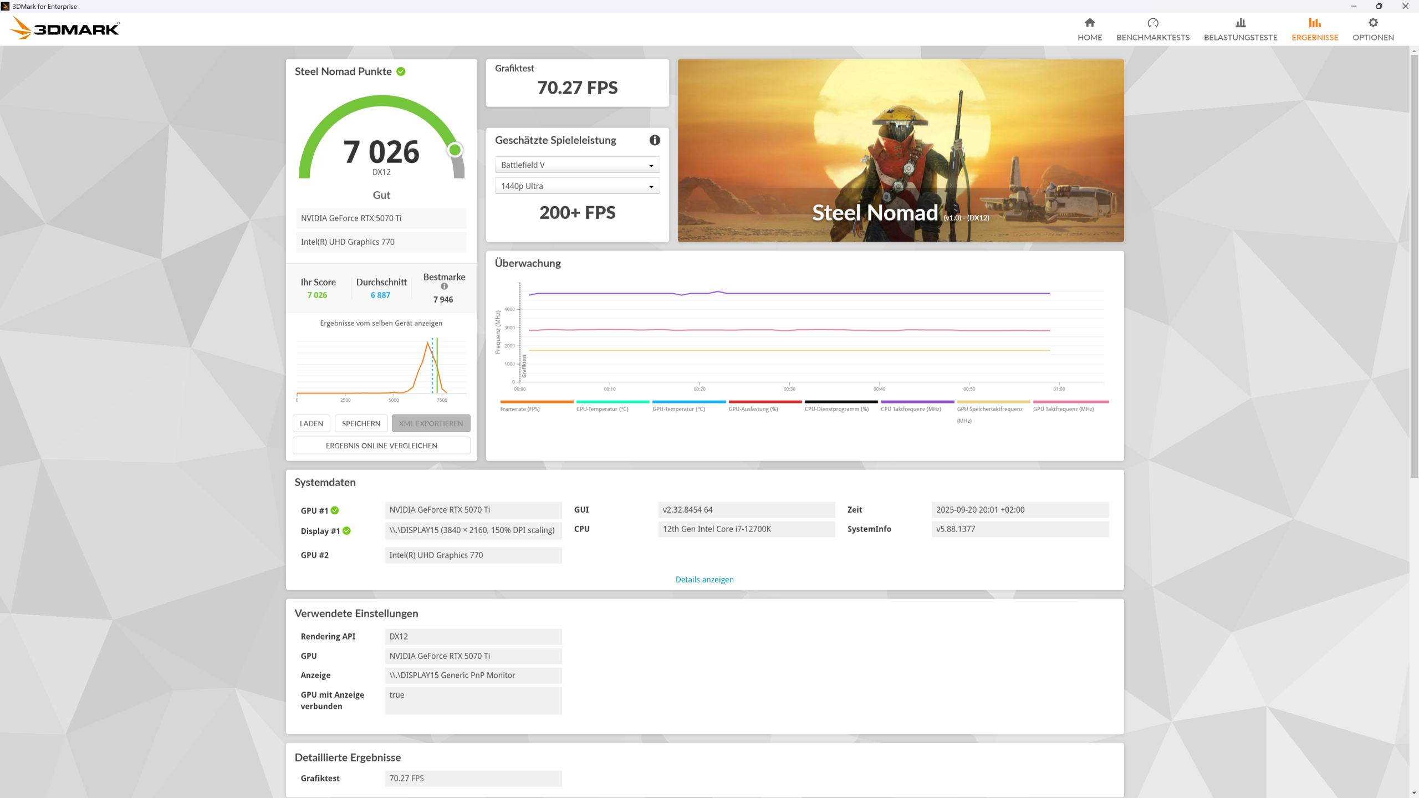Open the 1440p Ultra resolution dropdown
Screen dimensions: 1419x798
click(577, 186)
